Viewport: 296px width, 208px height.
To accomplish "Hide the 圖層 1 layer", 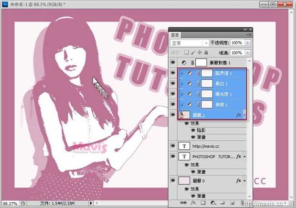I will coord(173,115).
